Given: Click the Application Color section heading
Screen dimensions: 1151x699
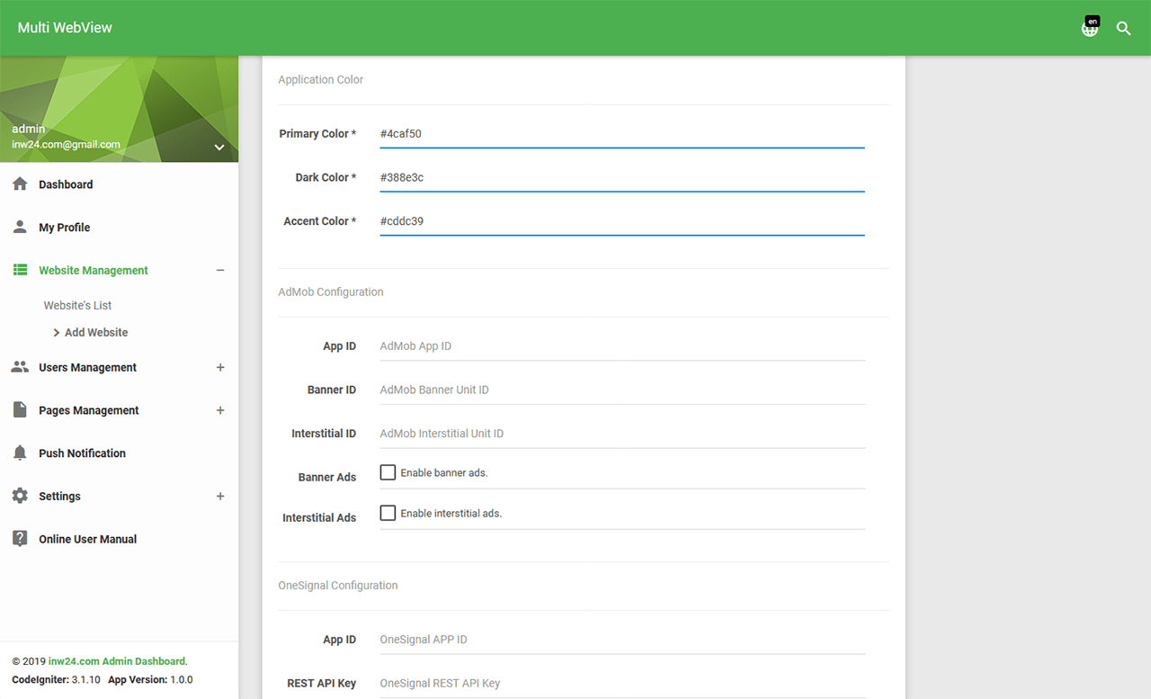Looking at the screenshot, I should pos(321,80).
